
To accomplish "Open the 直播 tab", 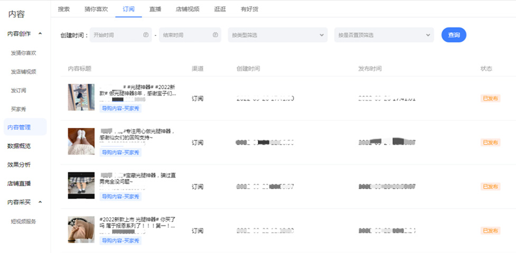I will (155, 9).
